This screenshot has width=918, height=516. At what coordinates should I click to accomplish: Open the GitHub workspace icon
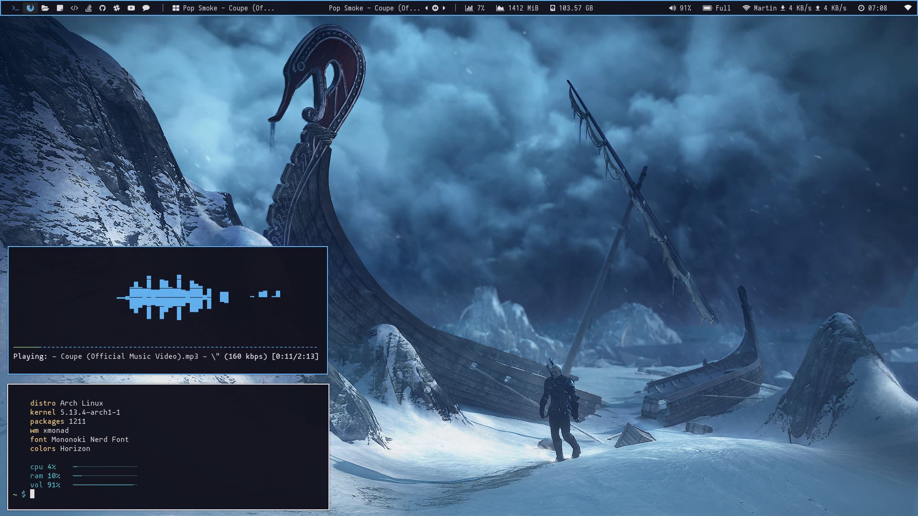(x=102, y=8)
